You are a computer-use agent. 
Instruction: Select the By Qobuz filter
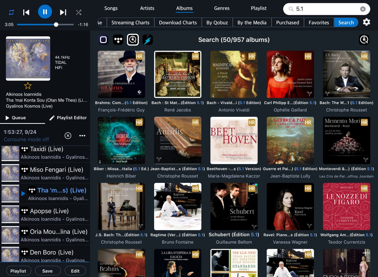[x=217, y=23]
